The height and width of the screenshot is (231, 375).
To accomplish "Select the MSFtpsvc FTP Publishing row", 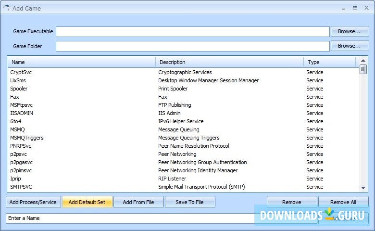I will 22,105.
